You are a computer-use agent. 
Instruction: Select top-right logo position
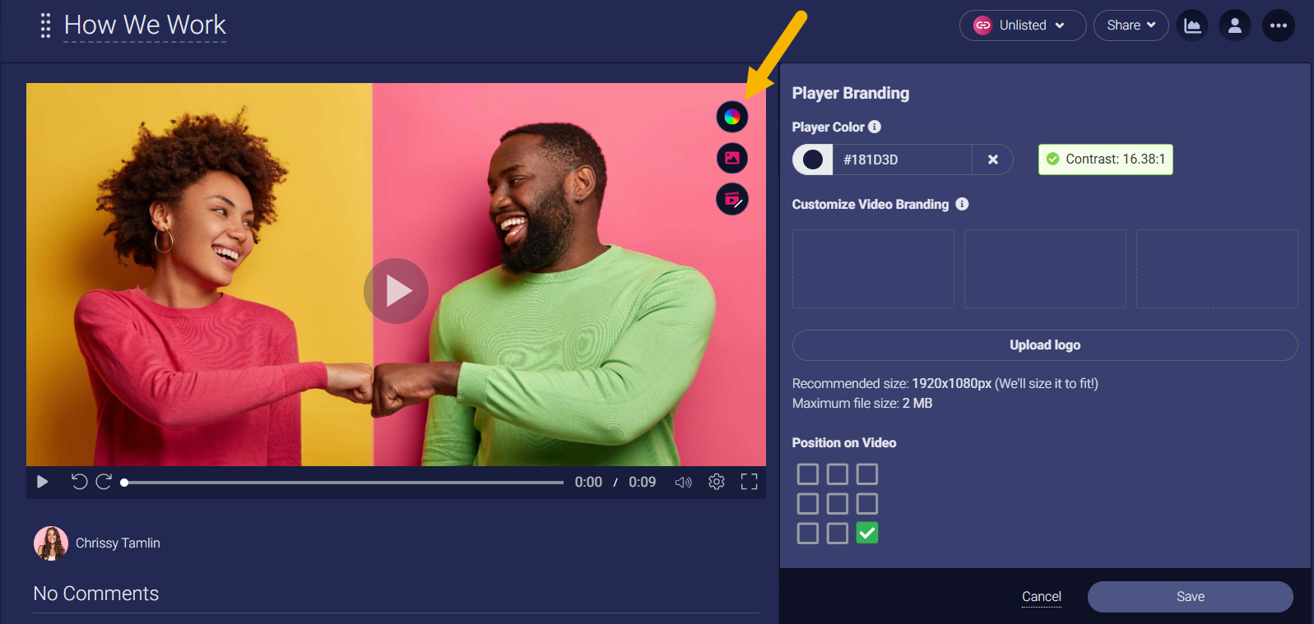tap(867, 474)
